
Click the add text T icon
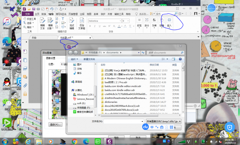[x=63, y=19]
